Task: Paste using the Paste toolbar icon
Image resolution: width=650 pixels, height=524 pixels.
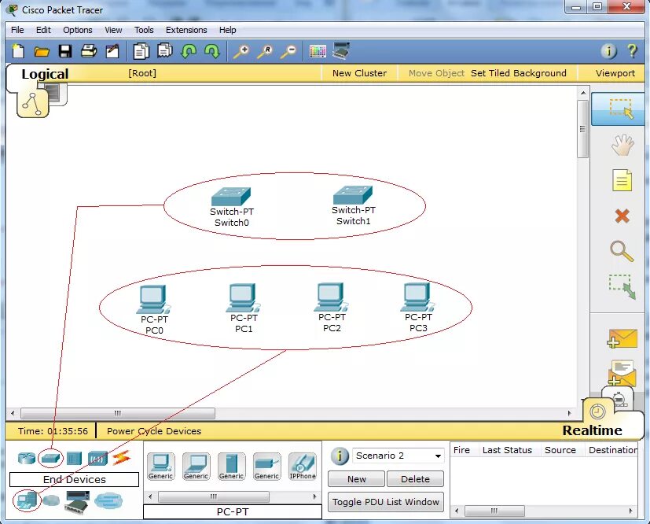Action: pos(165,51)
